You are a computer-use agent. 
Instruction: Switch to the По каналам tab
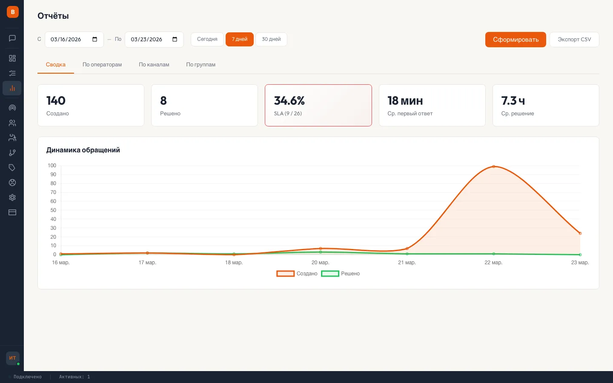154,65
